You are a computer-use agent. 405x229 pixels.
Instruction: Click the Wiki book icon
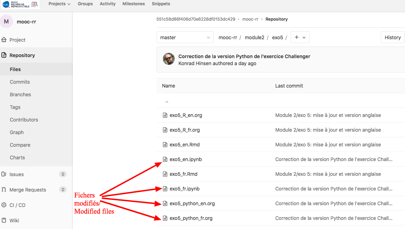4,221
